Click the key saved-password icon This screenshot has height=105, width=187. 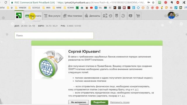point(149,3)
